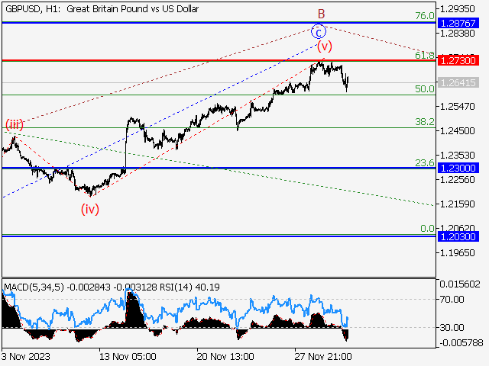
Task: Select the blue price label 1.23000
Action: click(458, 168)
